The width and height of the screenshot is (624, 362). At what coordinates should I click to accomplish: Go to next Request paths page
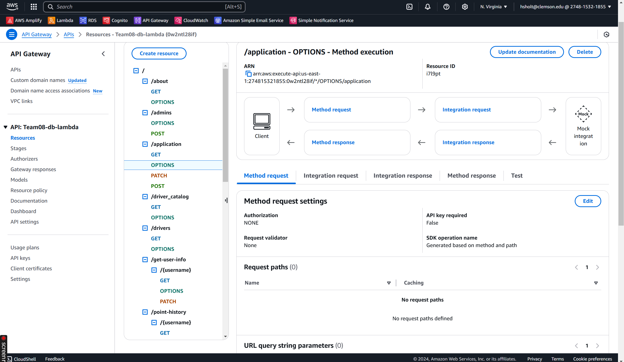coord(597,267)
